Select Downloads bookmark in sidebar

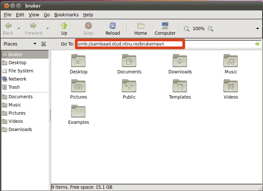tap(25, 129)
